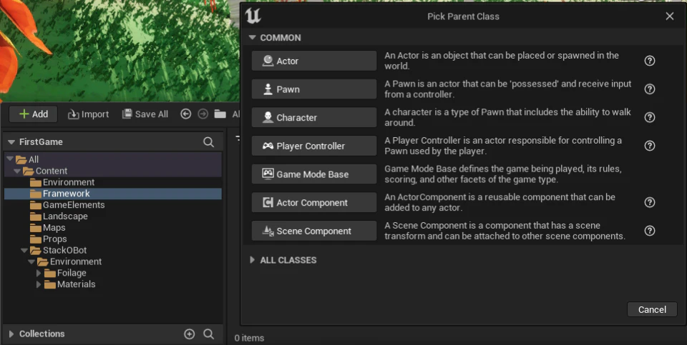
Task: Open the Props folder
Action: click(x=48, y=239)
